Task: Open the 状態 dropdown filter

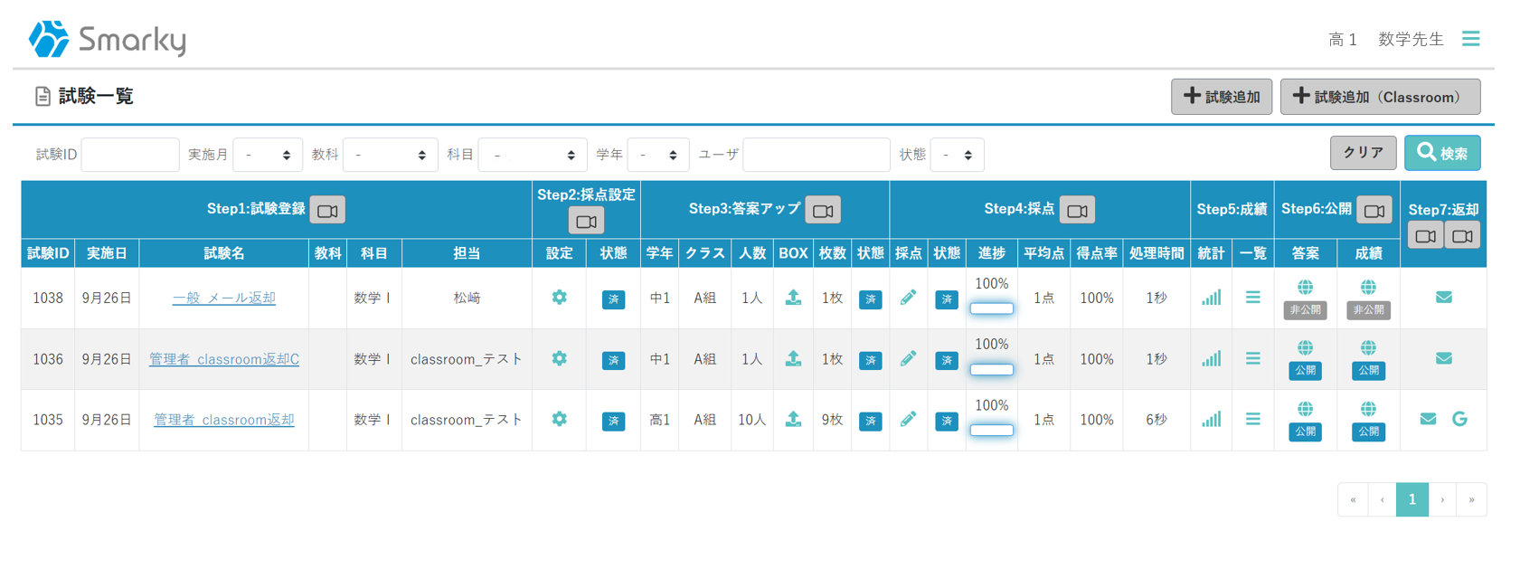Action: click(x=957, y=156)
